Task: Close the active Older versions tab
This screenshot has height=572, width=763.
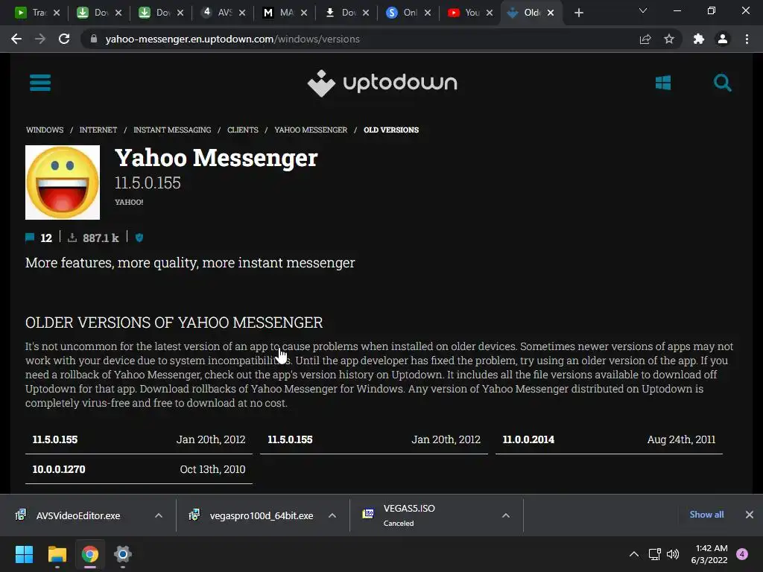Action: pyautogui.click(x=551, y=13)
